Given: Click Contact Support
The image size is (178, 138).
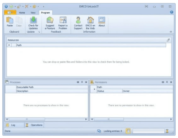Looking at the screenshot, I should click(78, 23).
